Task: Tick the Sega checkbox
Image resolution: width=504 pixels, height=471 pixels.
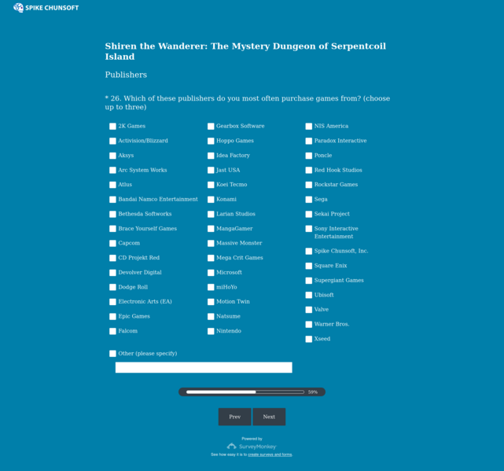Action: click(309, 200)
